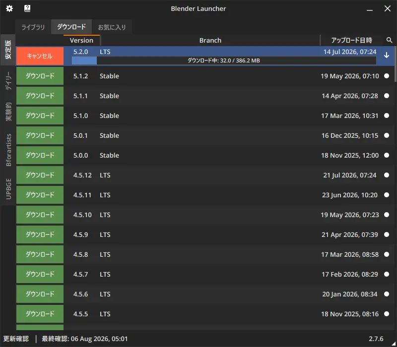Select the ダウンロード tab

(x=71, y=27)
